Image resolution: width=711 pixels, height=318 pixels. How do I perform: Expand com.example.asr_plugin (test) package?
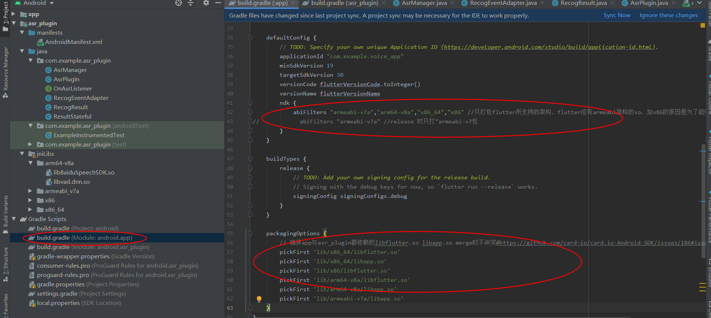(31, 144)
